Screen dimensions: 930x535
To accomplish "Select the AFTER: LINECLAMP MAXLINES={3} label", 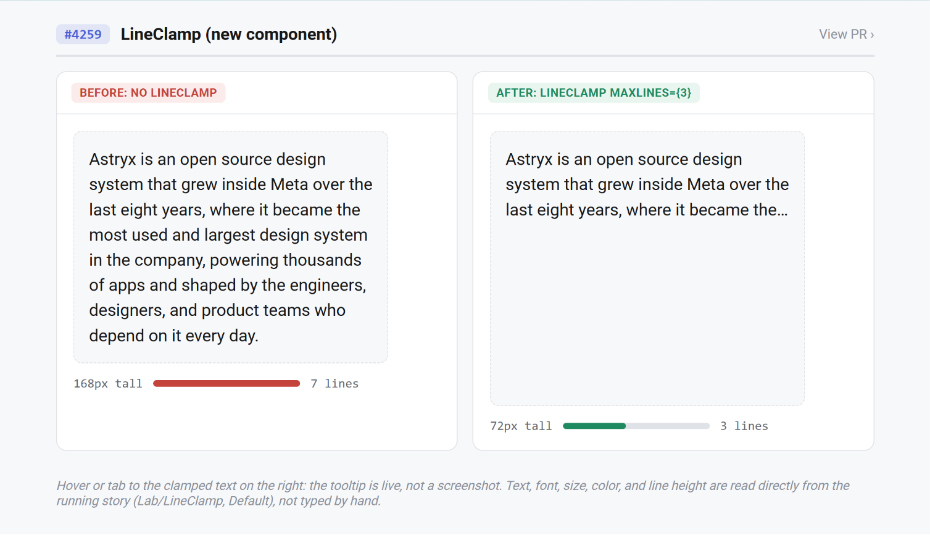I will click(x=594, y=93).
